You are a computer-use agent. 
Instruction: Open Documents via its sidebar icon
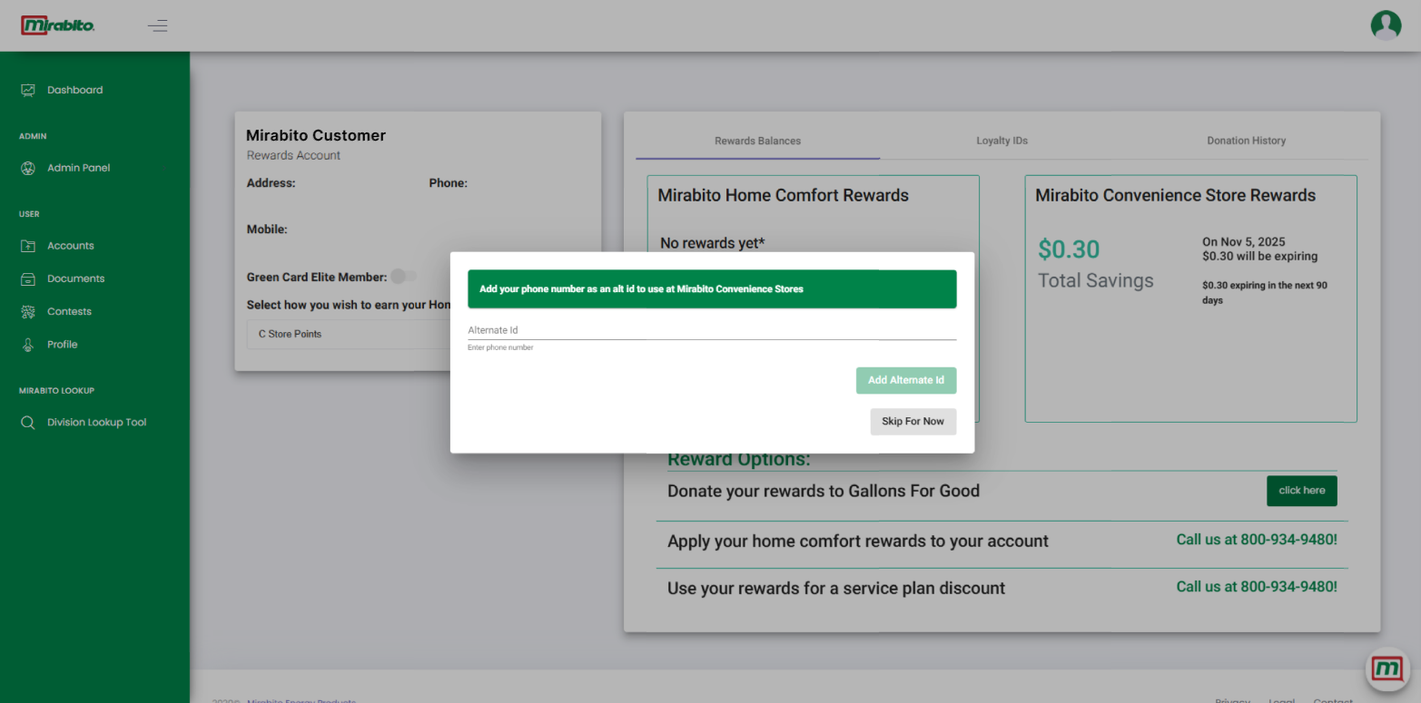pyautogui.click(x=28, y=278)
